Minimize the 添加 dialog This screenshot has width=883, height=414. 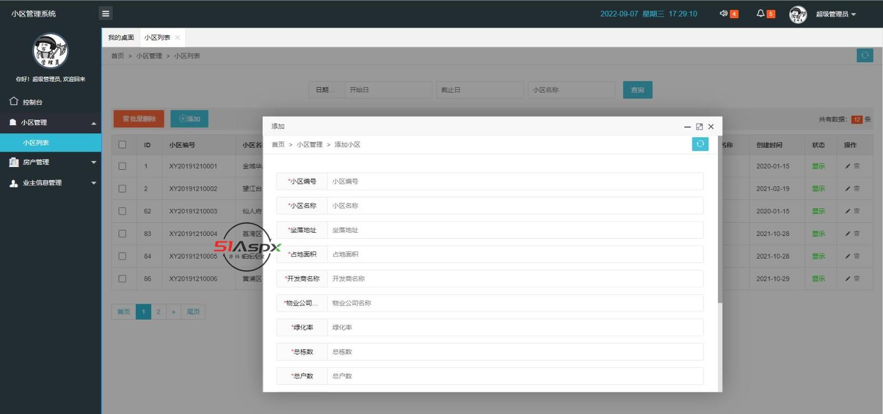[x=688, y=127]
